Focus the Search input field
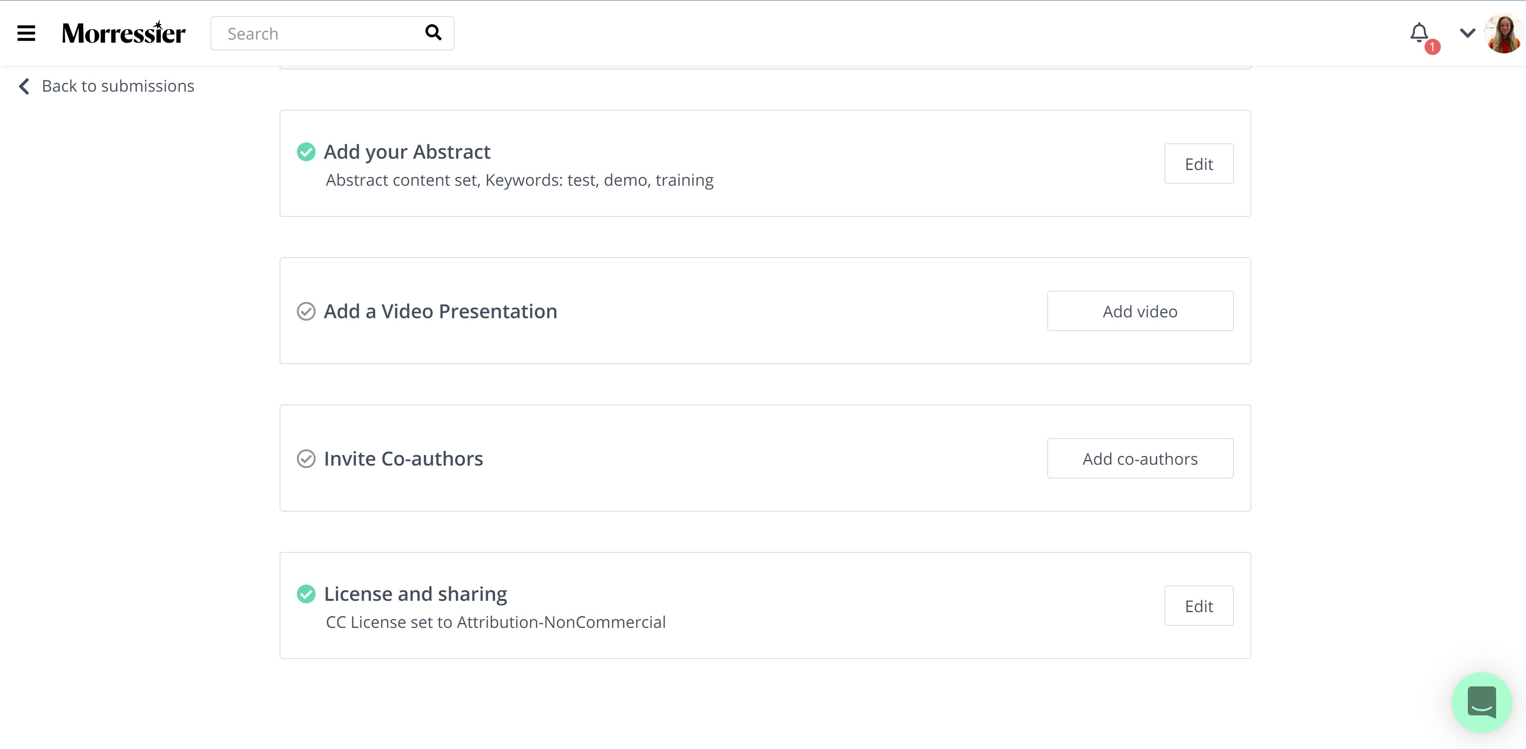The image size is (1526, 749). tap(332, 33)
